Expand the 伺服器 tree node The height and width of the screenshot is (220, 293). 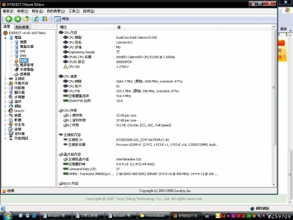pyautogui.click(x=5, y=88)
